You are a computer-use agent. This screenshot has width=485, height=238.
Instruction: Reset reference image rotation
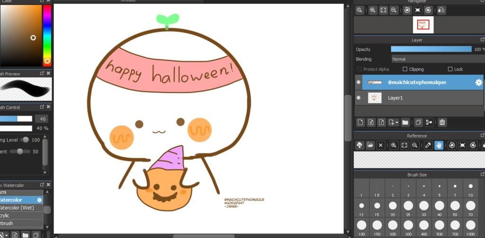[x=462, y=145]
